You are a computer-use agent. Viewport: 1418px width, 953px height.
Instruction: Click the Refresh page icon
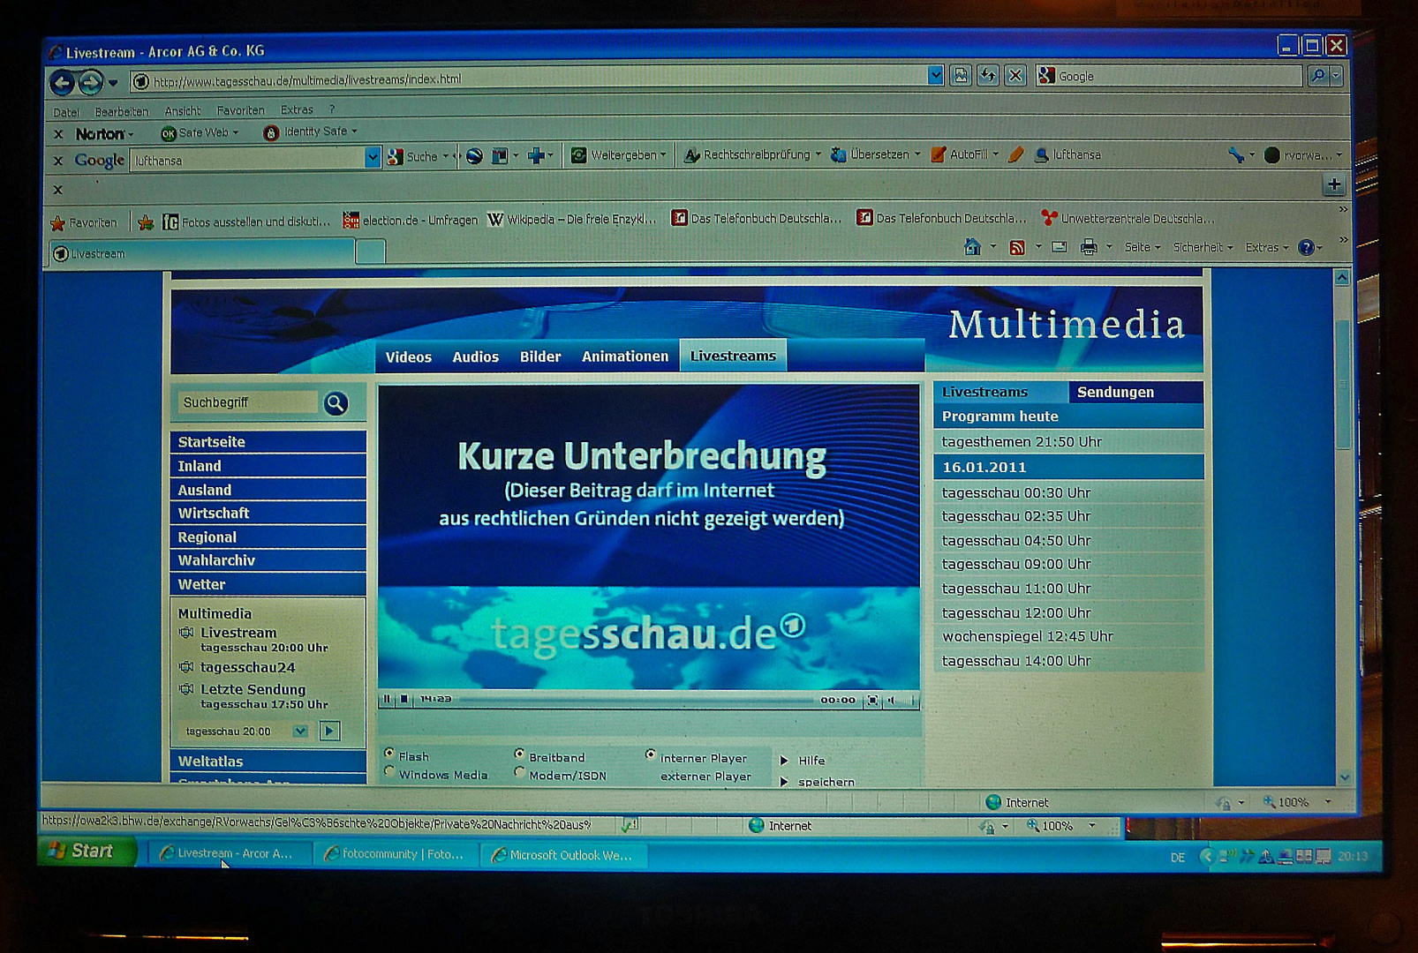[988, 76]
